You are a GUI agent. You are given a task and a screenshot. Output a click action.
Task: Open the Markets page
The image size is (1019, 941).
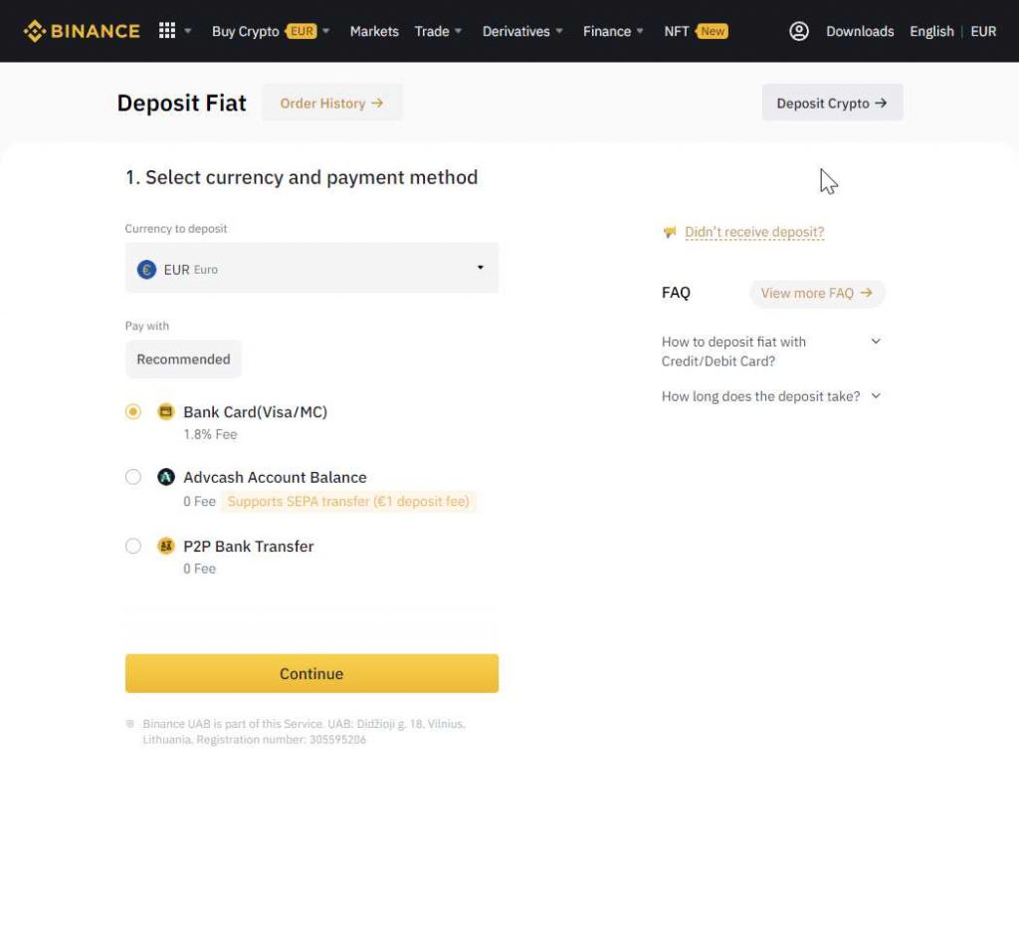[374, 31]
